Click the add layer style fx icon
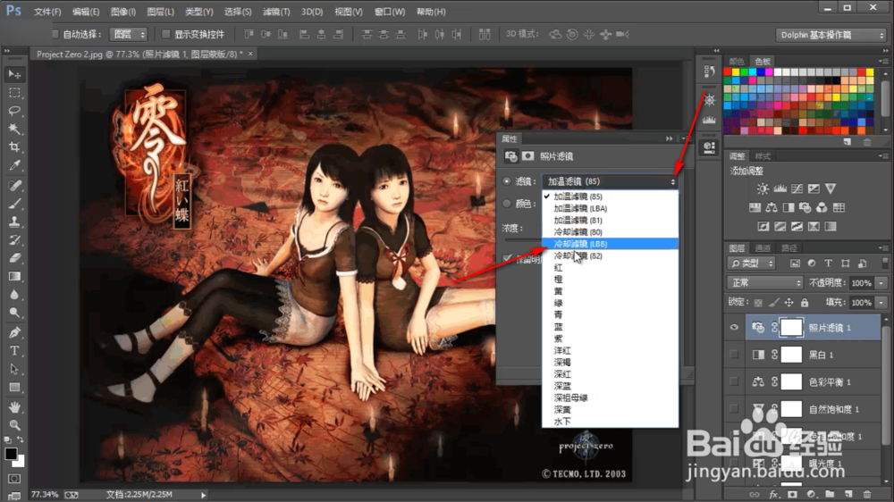This screenshot has width=894, height=502. point(773,494)
